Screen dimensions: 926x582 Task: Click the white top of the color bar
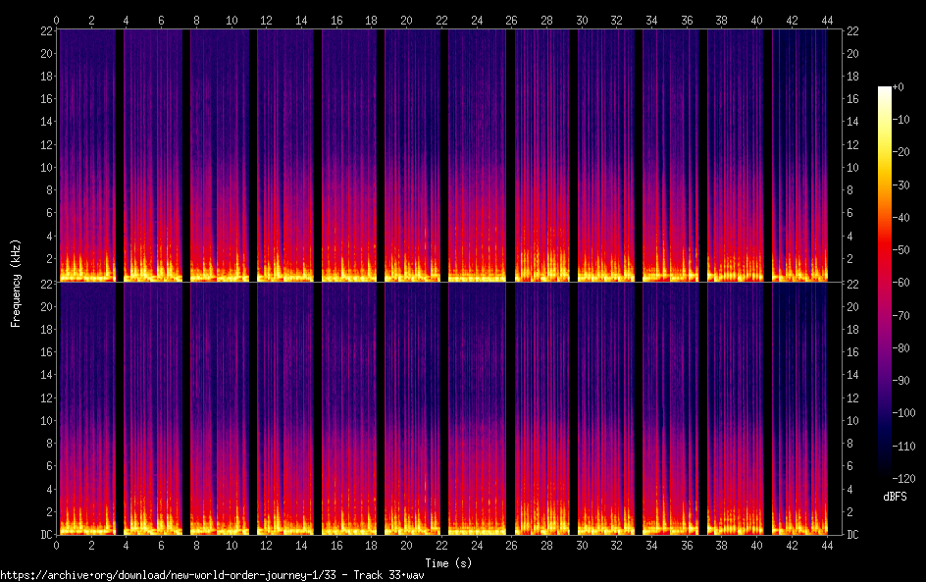point(885,90)
